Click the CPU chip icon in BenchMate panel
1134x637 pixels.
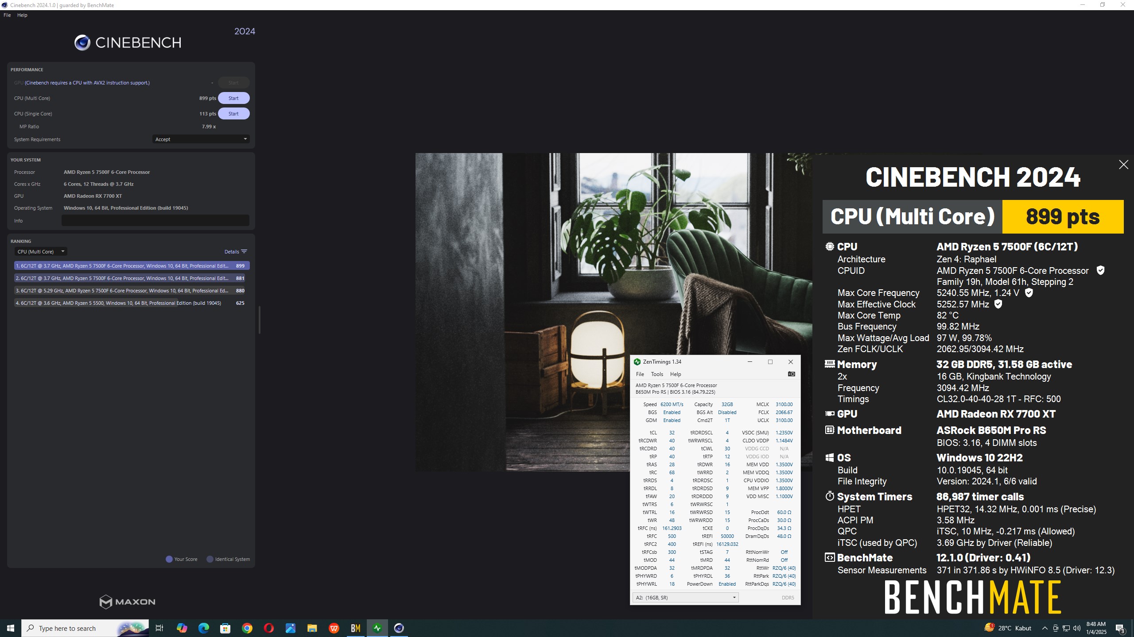(830, 246)
